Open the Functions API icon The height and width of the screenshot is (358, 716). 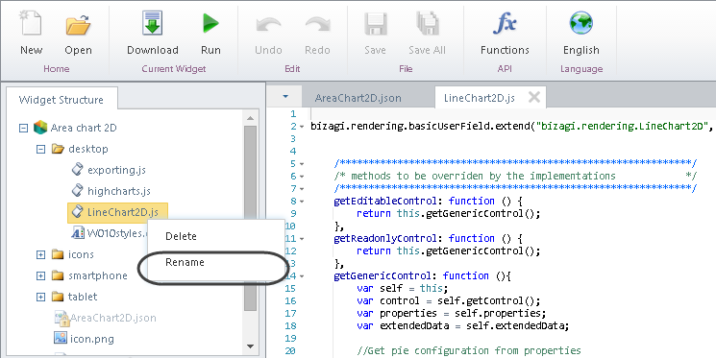coord(505,23)
